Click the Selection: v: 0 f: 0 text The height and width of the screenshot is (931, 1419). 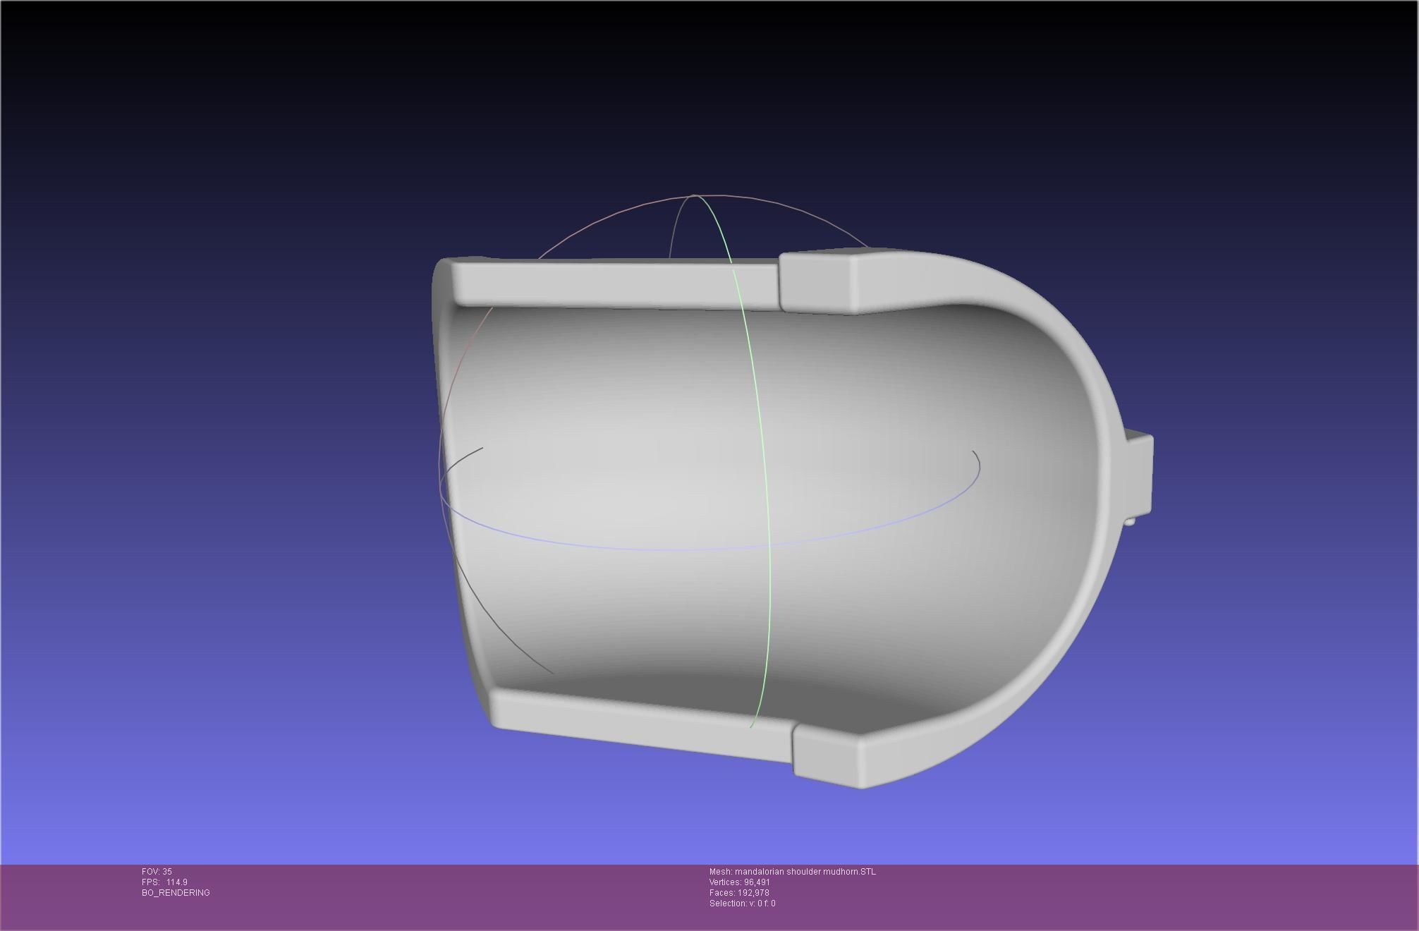[x=743, y=903]
